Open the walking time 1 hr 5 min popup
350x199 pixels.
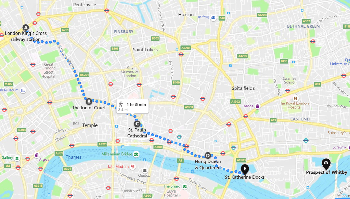click(133, 106)
